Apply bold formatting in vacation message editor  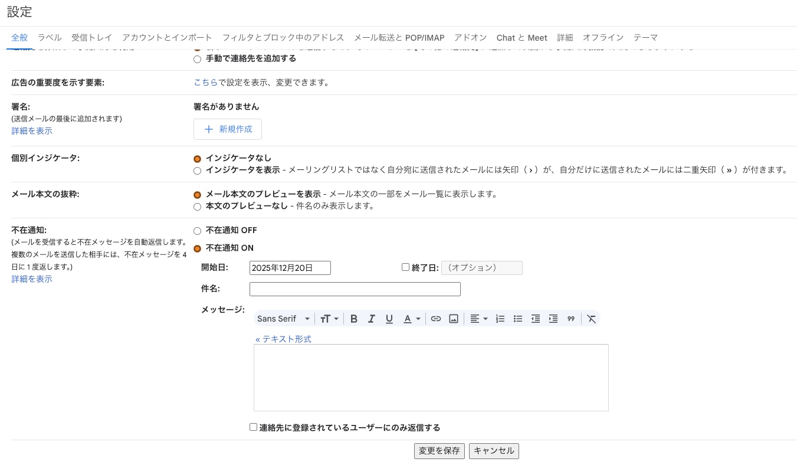tap(354, 318)
